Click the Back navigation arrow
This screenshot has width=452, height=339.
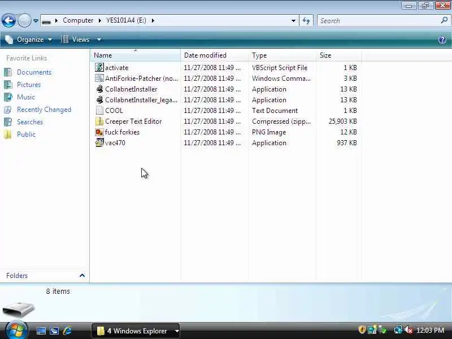point(8,20)
